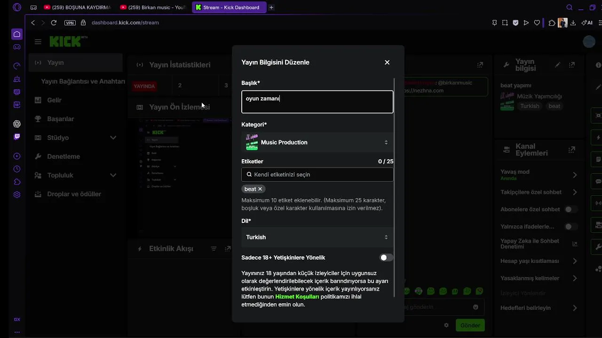Open browser downloads icon
602x338 pixels.
click(573, 23)
